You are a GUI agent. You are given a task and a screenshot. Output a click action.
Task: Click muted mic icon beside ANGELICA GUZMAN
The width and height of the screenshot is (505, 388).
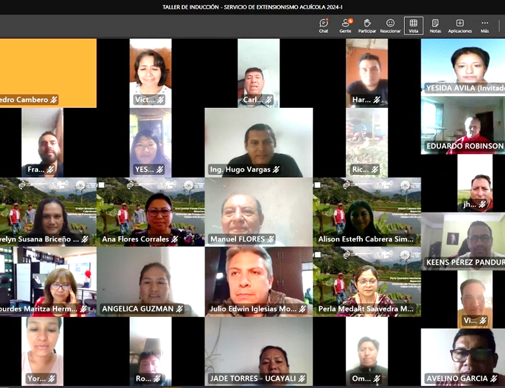[x=180, y=309]
